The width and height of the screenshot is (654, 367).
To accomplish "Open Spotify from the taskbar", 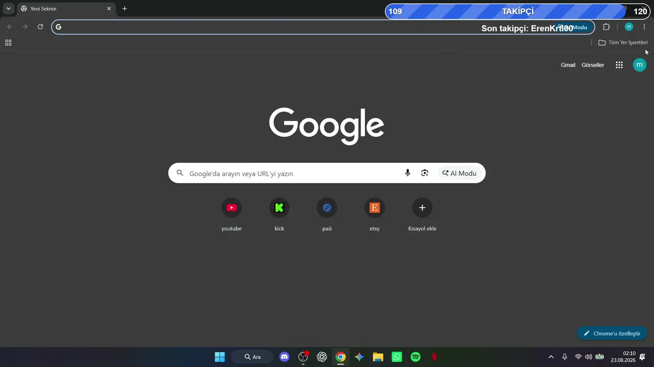I will (x=415, y=357).
